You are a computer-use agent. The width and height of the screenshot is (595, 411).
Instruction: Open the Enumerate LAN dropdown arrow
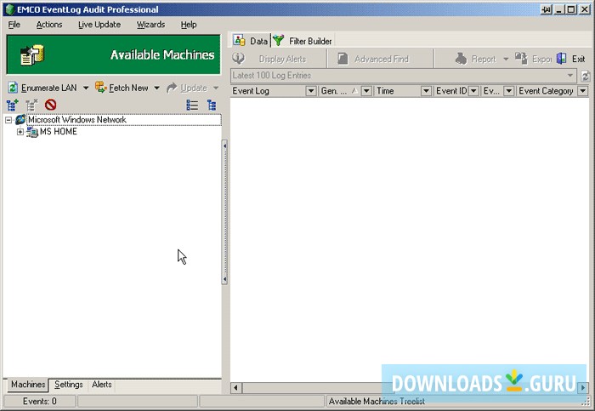pyautogui.click(x=86, y=88)
